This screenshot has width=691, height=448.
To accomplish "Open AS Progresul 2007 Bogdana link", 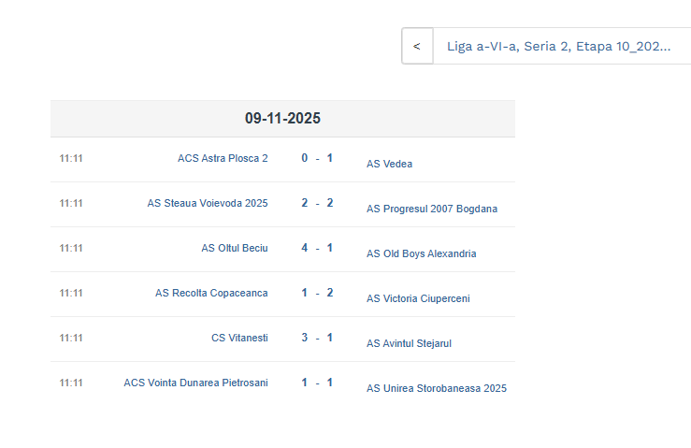I will point(432,209).
